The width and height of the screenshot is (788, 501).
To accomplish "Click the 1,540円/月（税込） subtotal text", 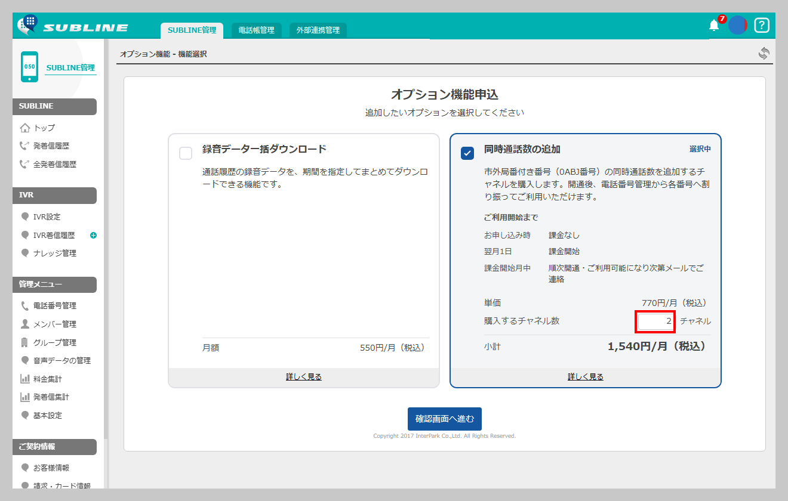I will [x=657, y=347].
